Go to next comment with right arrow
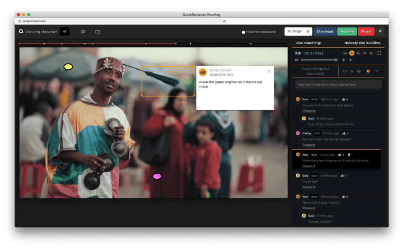403x248 pixels. coord(350,60)
